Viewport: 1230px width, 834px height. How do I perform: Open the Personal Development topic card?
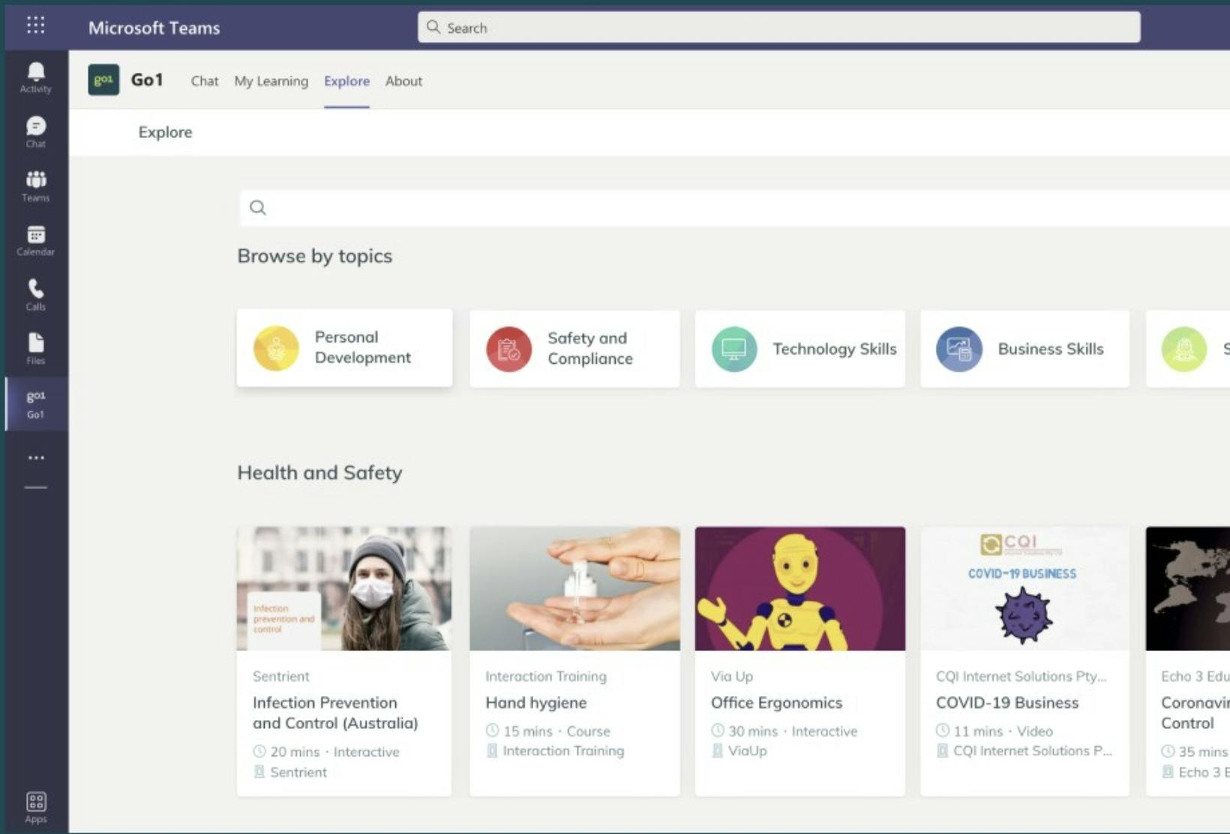344,348
